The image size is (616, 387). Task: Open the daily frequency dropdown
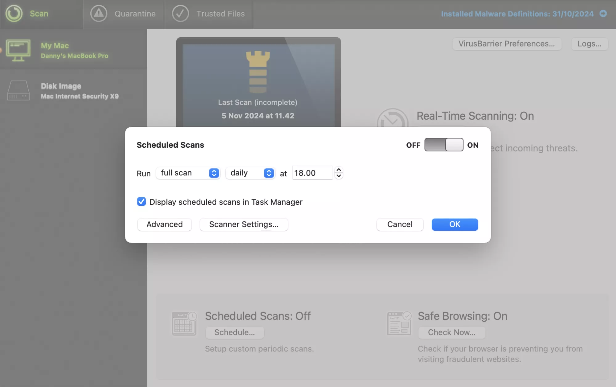click(250, 173)
